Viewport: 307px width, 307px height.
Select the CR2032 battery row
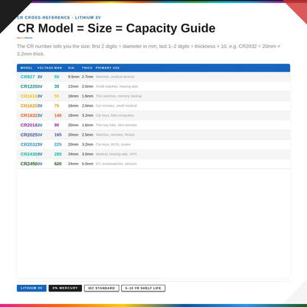click(153, 145)
